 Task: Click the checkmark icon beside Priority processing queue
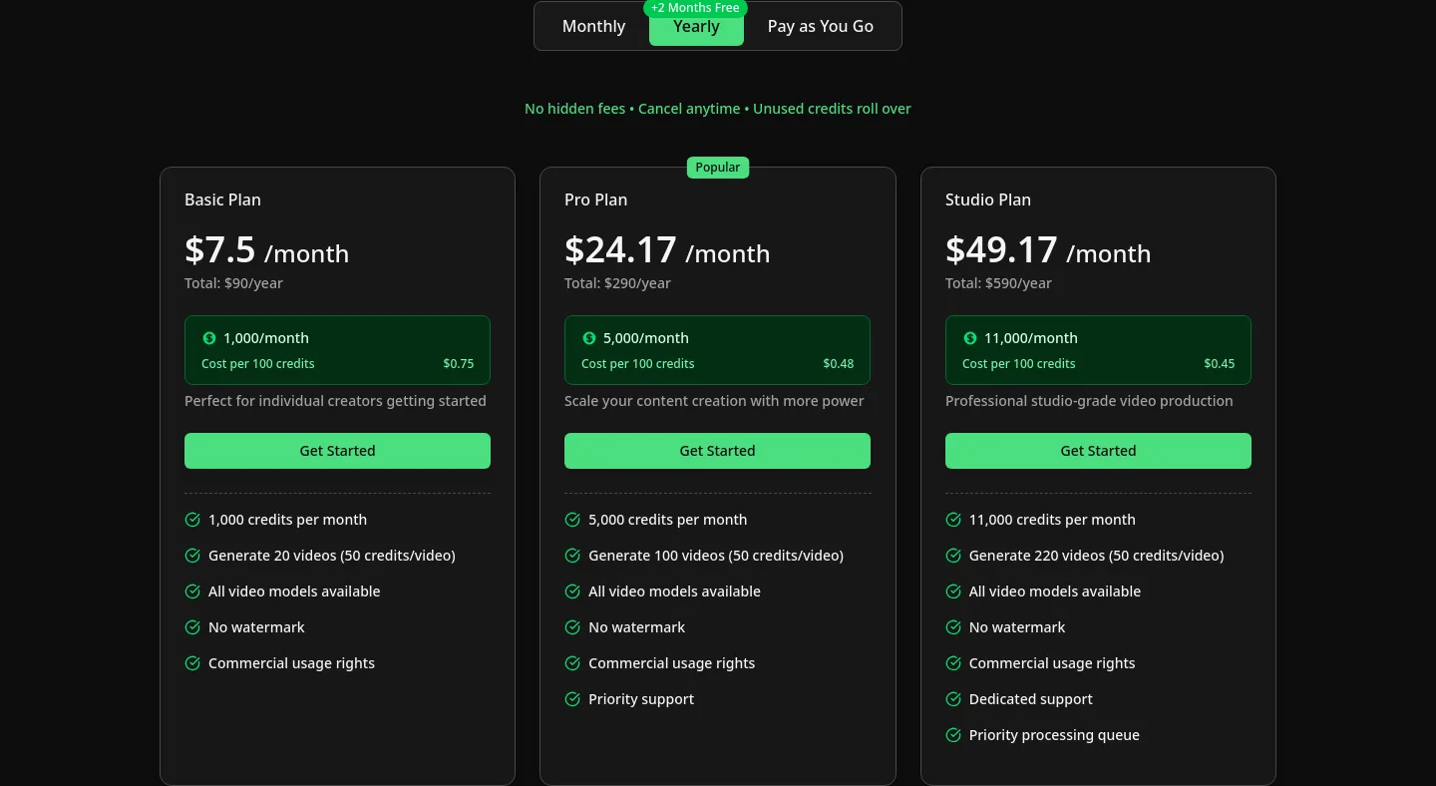click(953, 735)
